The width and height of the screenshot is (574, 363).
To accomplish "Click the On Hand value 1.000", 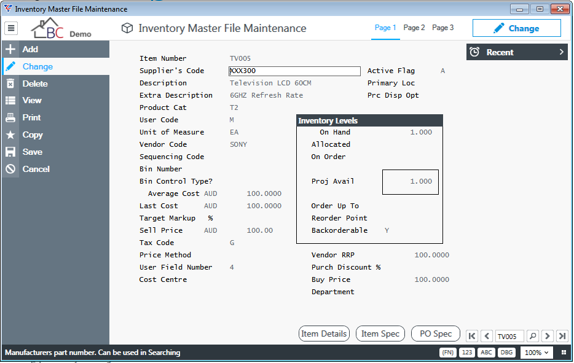I will pyautogui.click(x=421, y=132).
